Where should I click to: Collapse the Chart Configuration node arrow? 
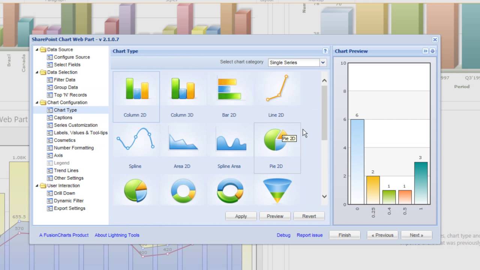coord(37,102)
